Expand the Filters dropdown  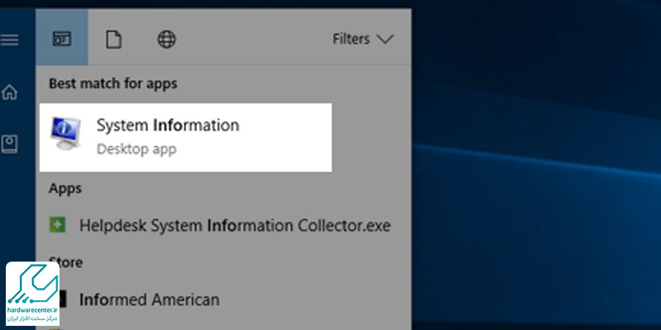tap(363, 39)
